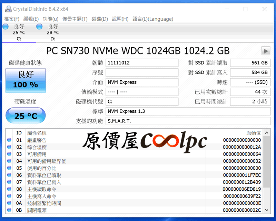Select the 資料單位已寫入 attribute row
The height and width of the screenshot is (221, 276).
[135, 182]
